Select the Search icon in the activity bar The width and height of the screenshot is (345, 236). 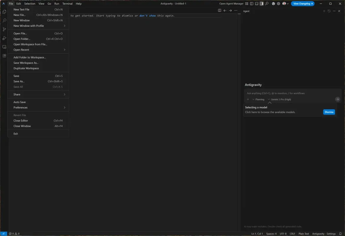point(4,21)
